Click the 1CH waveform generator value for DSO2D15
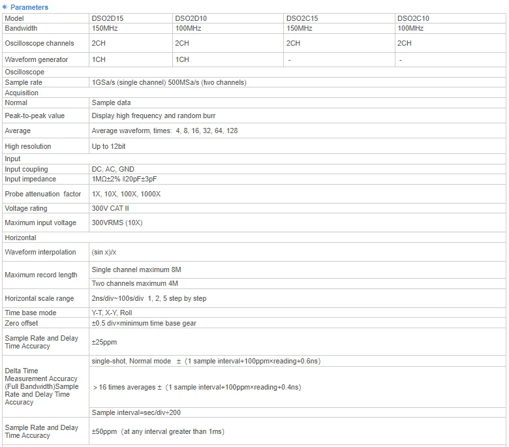Screen dimensions: 509x447 point(99,60)
